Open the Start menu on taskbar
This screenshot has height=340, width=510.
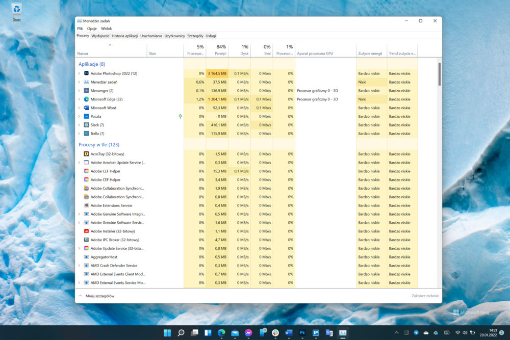click(167, 332)
